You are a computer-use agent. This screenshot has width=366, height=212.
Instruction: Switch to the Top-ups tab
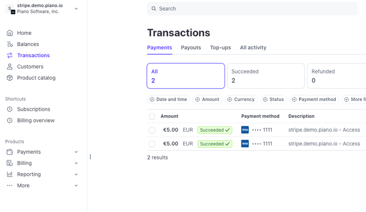(x=220, y=48)
